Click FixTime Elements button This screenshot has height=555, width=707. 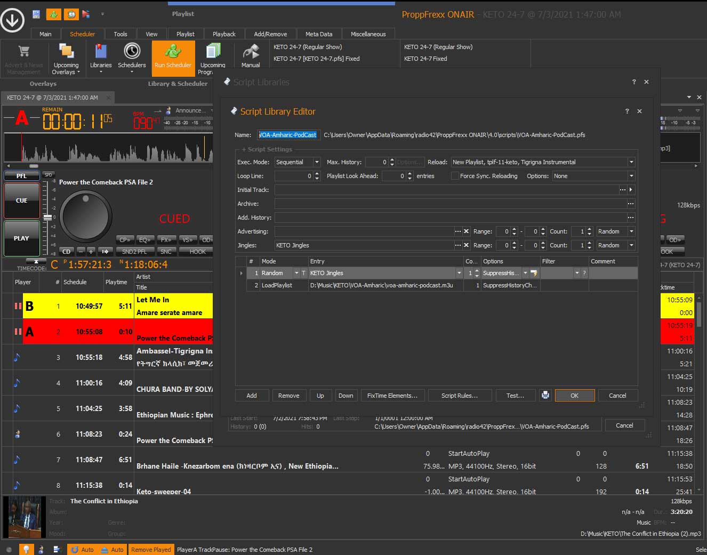pyautogui.click(x=392, y=395)
